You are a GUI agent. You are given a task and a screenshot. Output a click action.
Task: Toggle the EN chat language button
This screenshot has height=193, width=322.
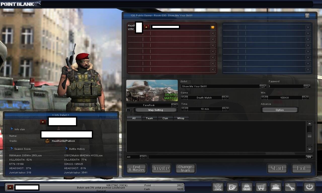(x=309, y=157)
